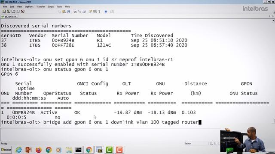Click the Paste clipboard toolbar icon
This screenshot has width=275, height=154.
pyautogui.click(x=64, y=12)
